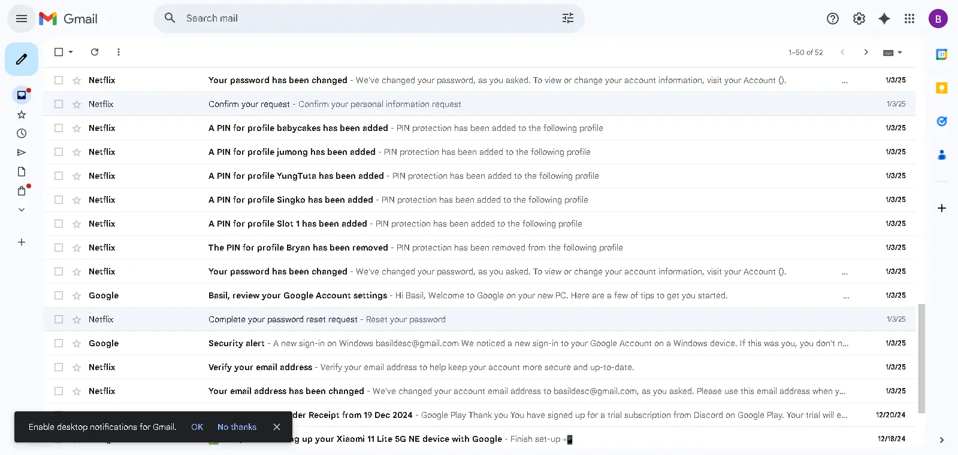Click into the Search mail field

point(369,19)
